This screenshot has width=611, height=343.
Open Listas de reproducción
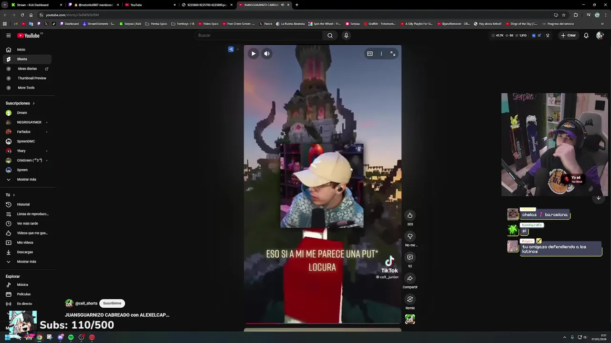click(27, 214)
